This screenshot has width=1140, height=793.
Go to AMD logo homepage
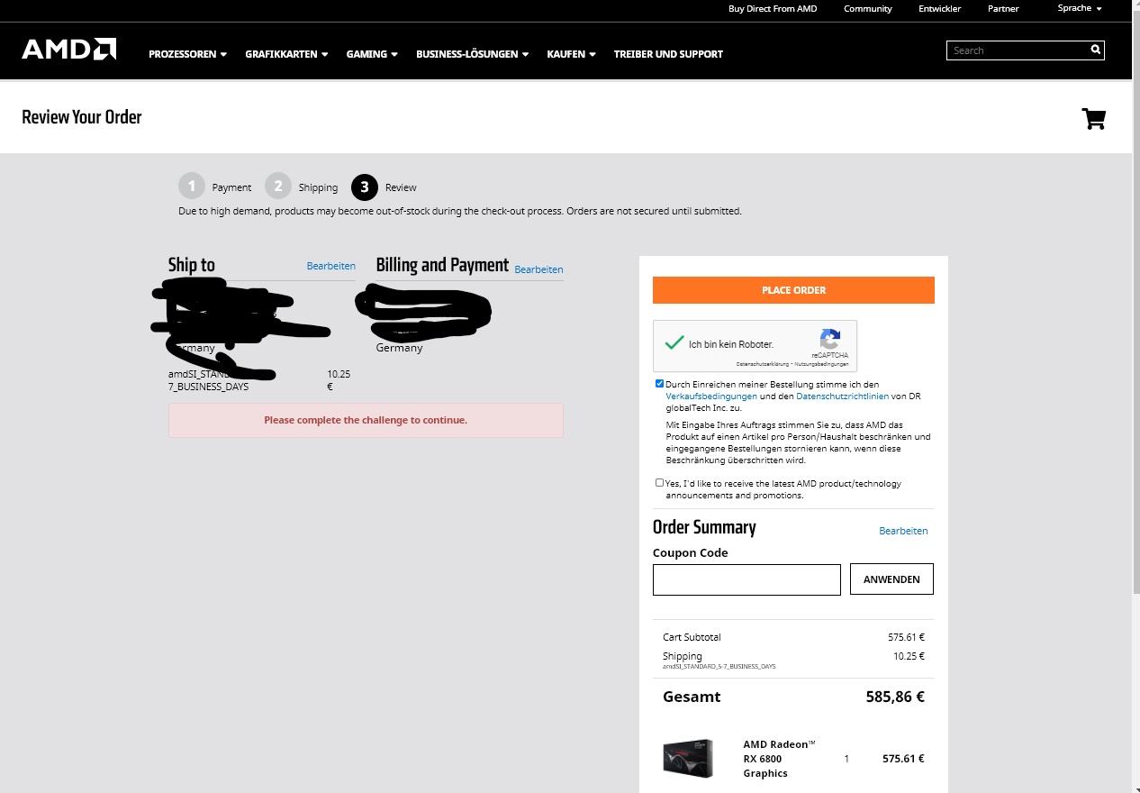[x=69, y=49]
